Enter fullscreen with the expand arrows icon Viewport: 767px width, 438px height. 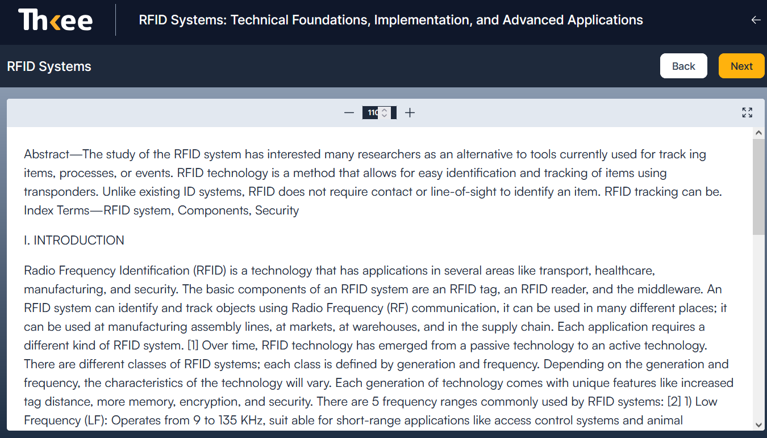(x=747, y=113)
